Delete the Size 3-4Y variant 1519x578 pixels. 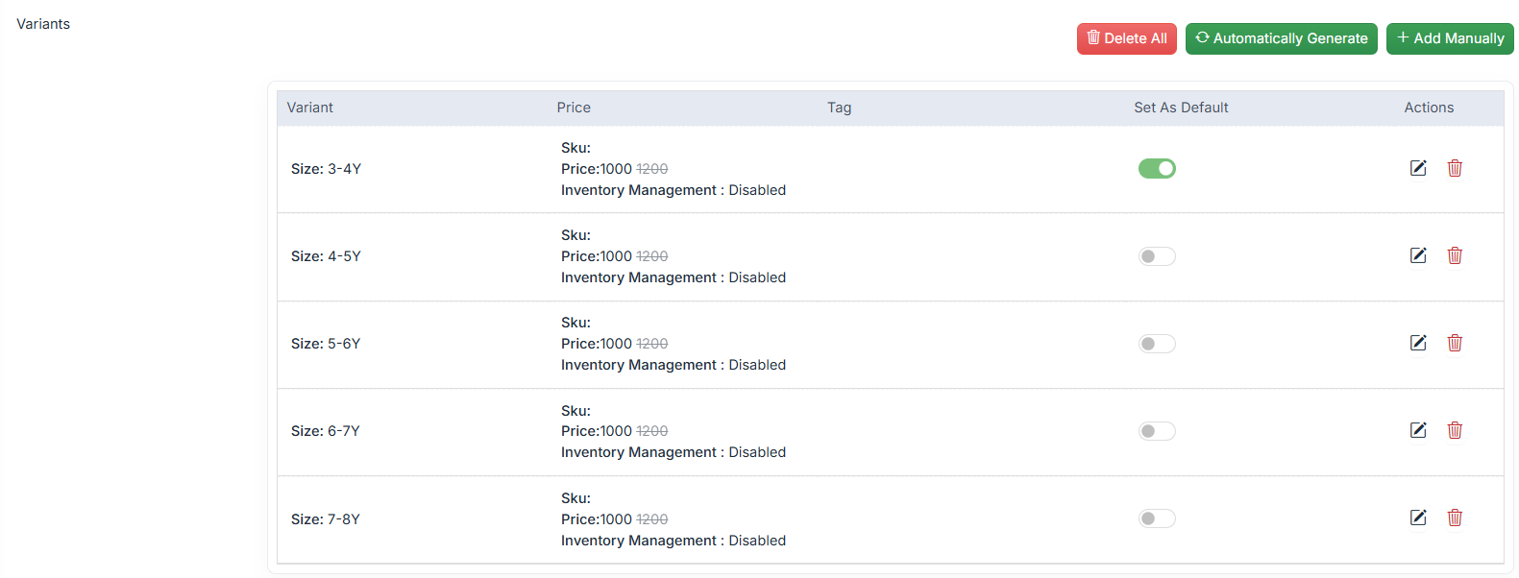click(1455, 168)
